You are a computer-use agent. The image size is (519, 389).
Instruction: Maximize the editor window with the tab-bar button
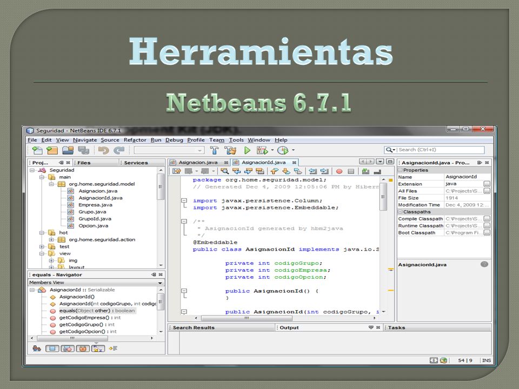(390, 162)
